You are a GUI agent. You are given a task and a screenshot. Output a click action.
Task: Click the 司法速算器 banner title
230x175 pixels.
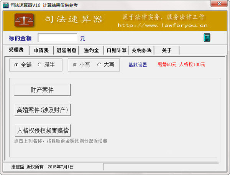click(74, 19)
